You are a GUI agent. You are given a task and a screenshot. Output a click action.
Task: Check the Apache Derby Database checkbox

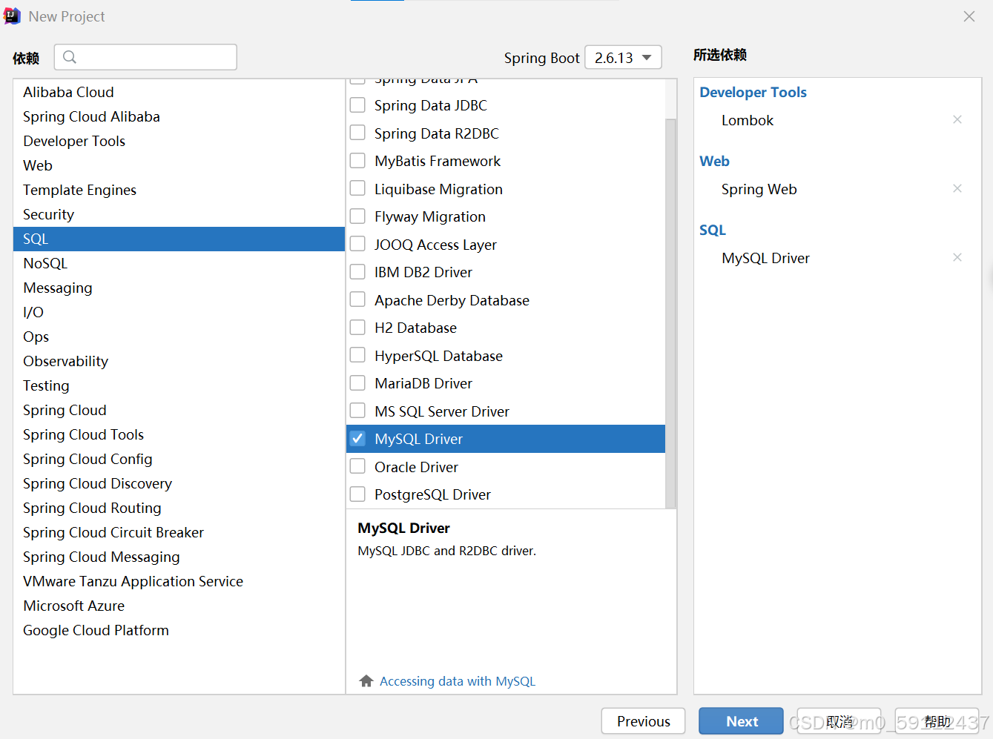point(357,299)
